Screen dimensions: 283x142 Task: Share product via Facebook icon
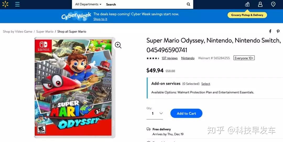[x=270, y=31]
